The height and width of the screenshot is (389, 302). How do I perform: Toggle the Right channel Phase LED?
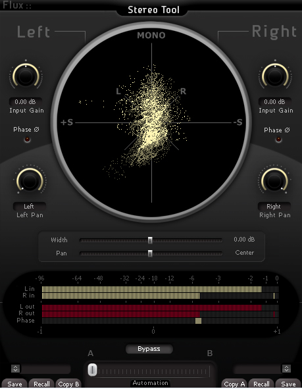point(278,140)
